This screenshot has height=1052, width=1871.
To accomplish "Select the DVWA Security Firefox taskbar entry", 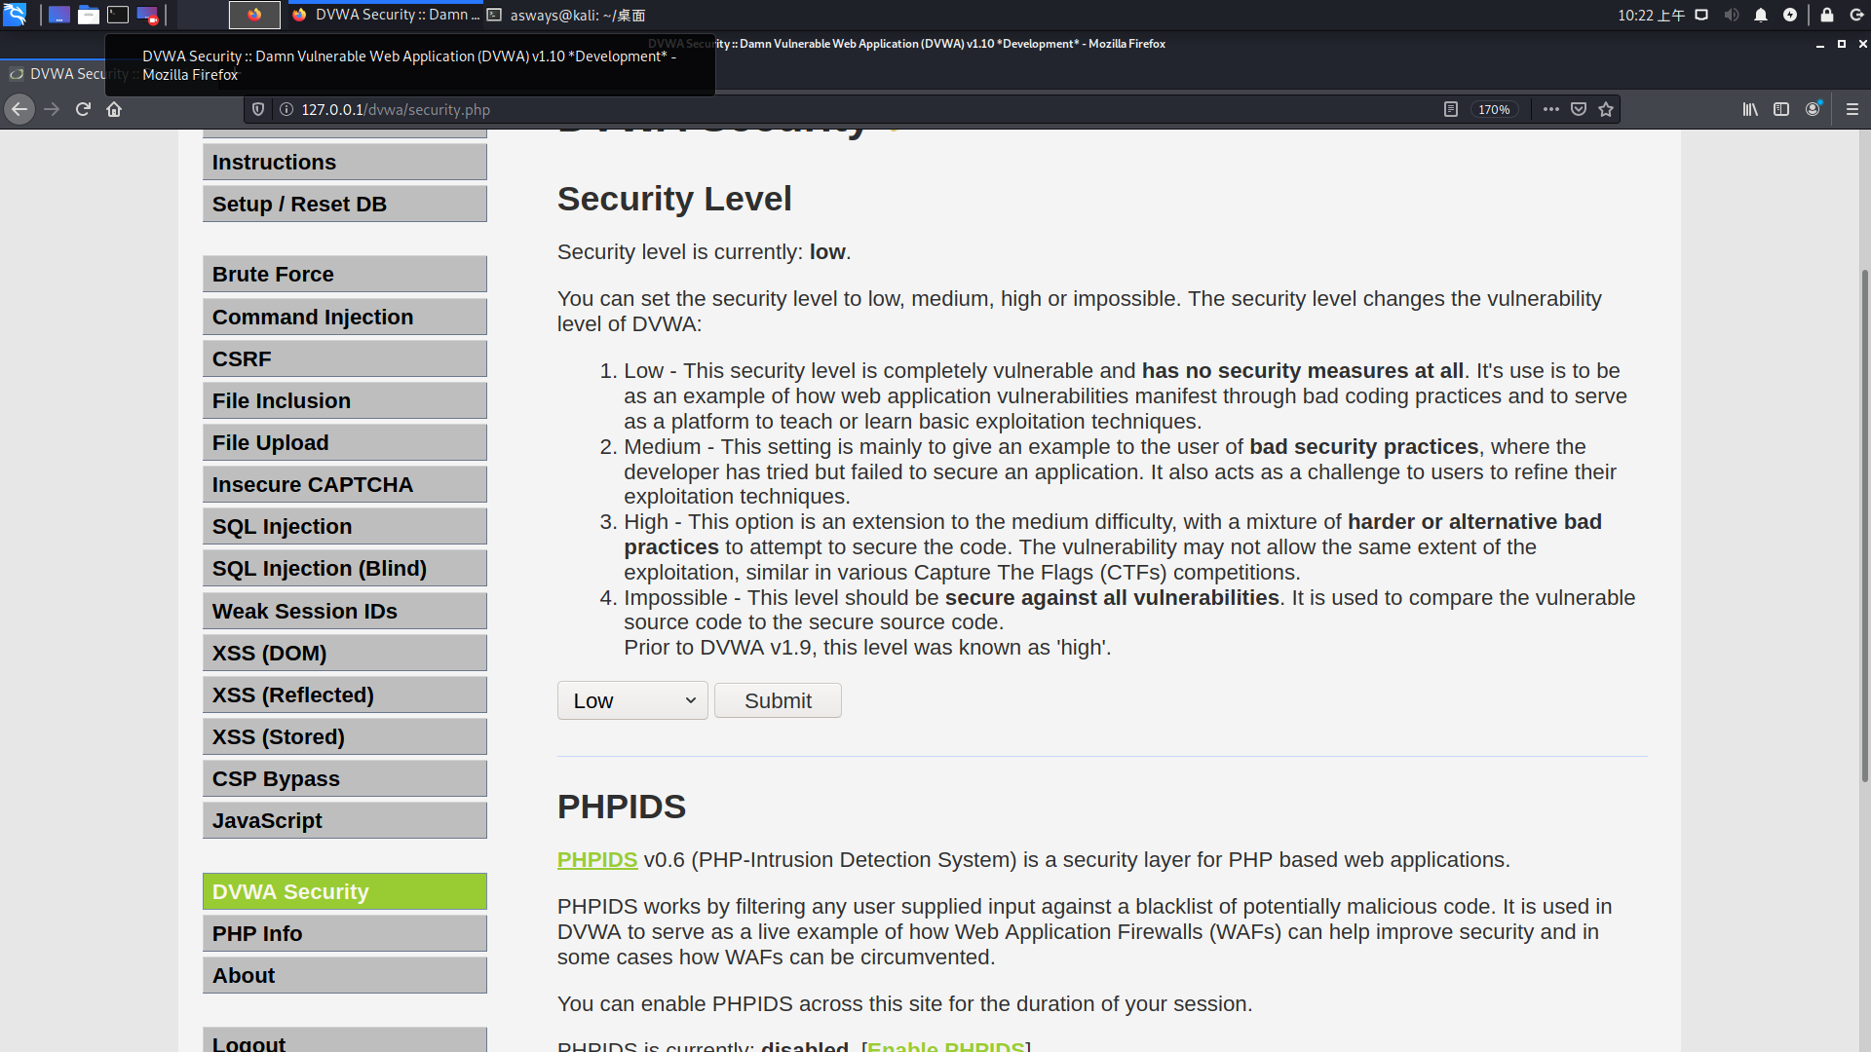I will [385, 15].
